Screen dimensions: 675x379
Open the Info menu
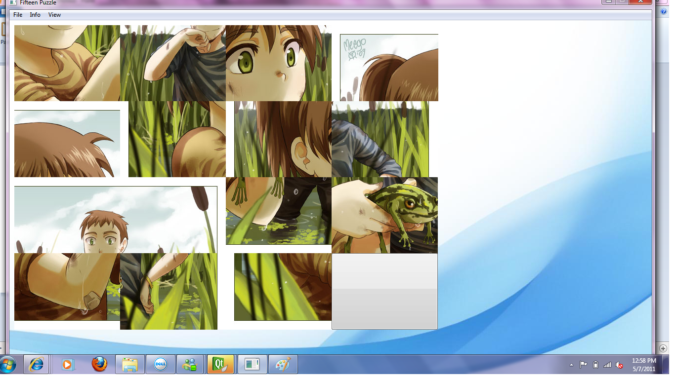pos(35,15)
